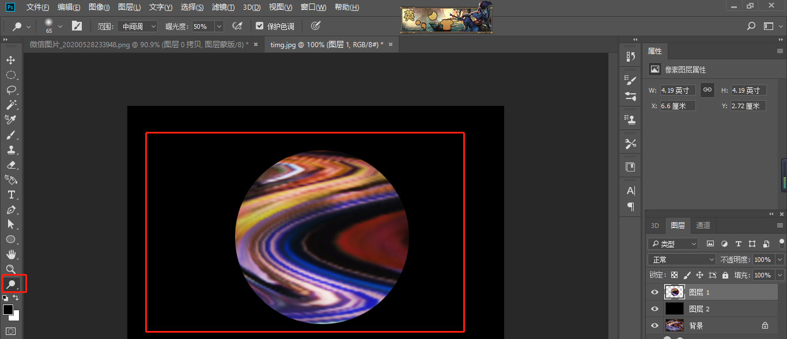787x339 pixels.
Task: Select the Hand tool
Action: pos(11,254)
